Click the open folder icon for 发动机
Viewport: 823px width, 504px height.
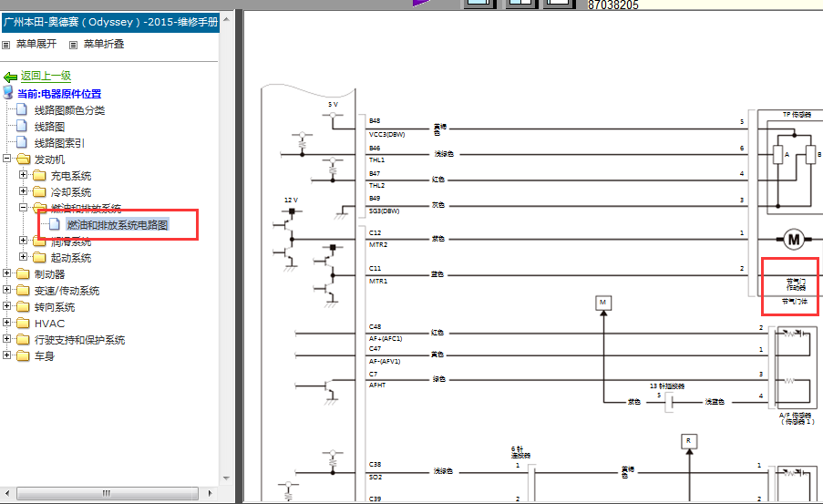tap(24, 159)
